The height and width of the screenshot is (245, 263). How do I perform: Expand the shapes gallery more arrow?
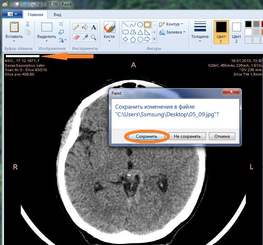(x=154, y=39)
